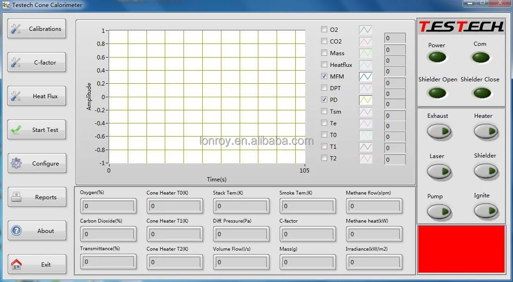Toggle the Exhaust switch on
513x282 pixels.
pyautogui.click(x=439, y=132)
